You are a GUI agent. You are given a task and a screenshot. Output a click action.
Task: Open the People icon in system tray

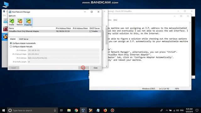click(161, 110)
